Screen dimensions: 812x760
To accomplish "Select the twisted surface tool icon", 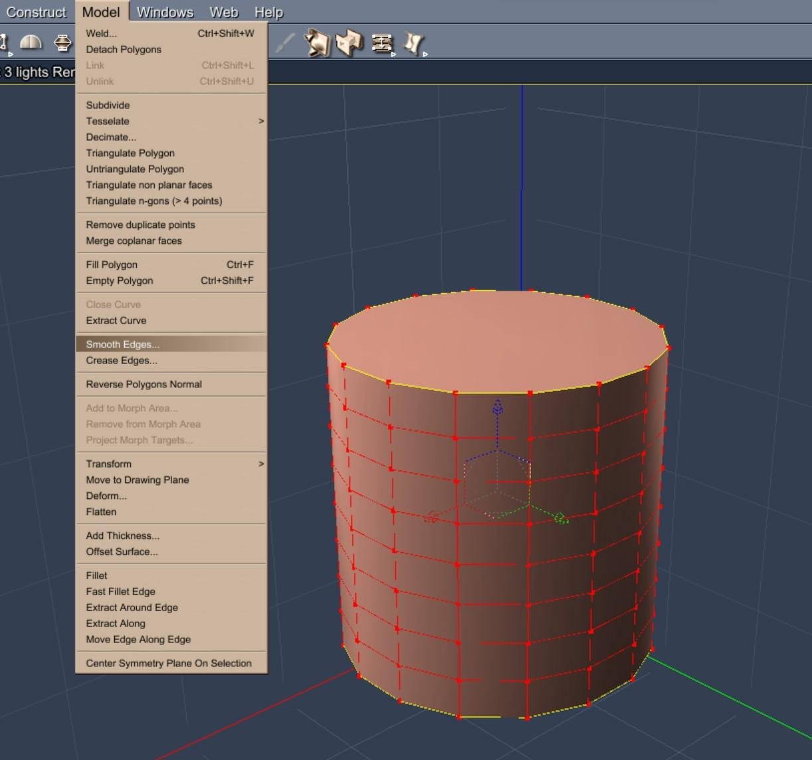I will (414, 44).
